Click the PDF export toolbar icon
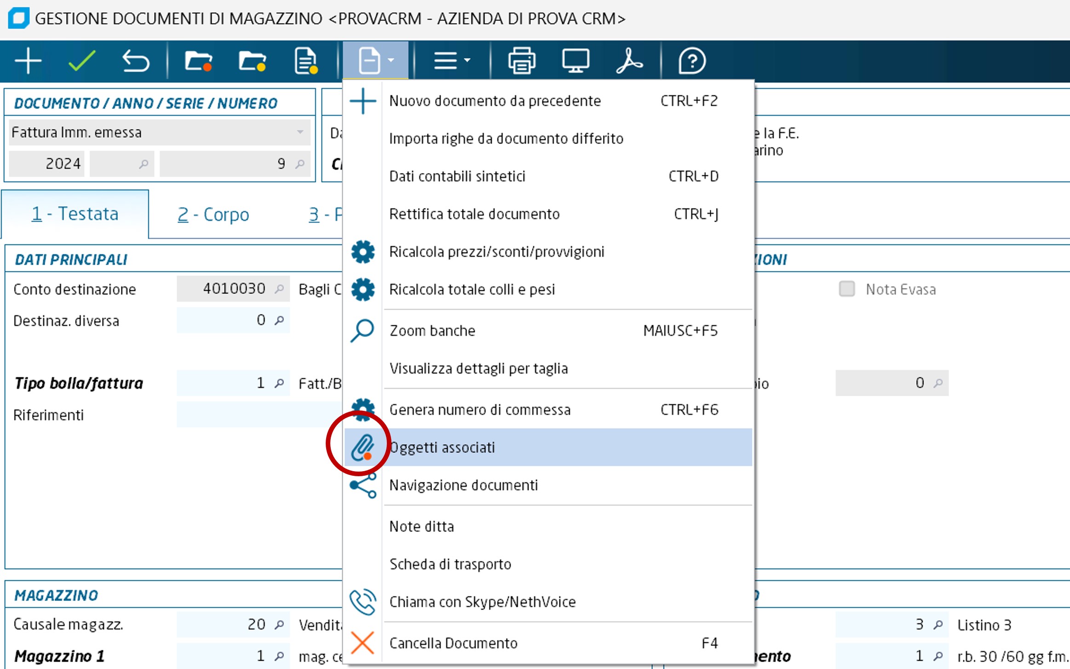This screenshot has height=669, width=1070. click(x=629, y=61)
